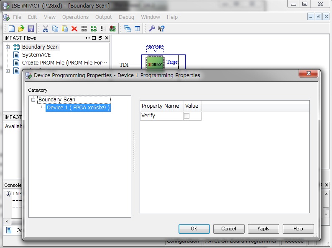332x248 pixels.
Task: Enable the Verify checkbox
Action: coord(187,116)
